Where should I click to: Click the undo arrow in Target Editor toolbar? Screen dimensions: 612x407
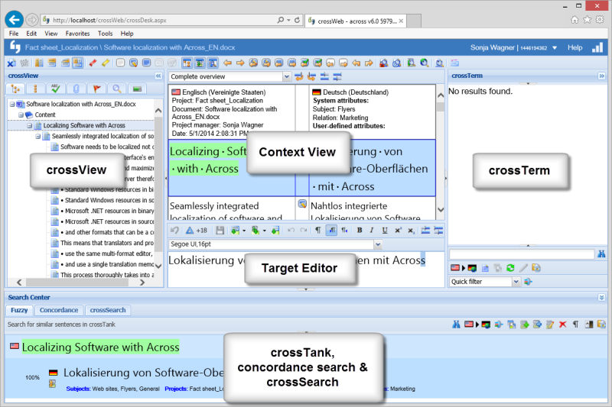point(291,230)
